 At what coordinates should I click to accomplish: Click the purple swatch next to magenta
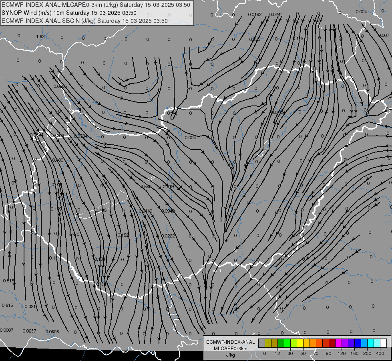[345, 343]
